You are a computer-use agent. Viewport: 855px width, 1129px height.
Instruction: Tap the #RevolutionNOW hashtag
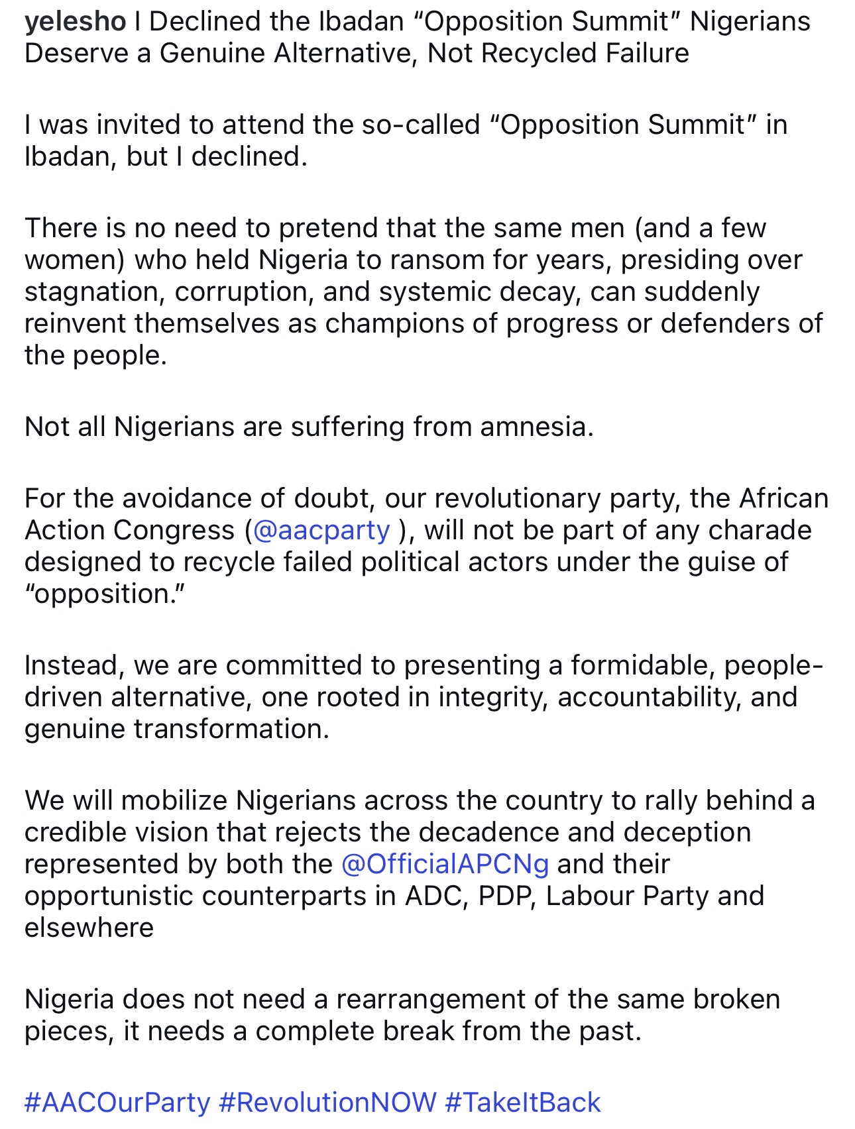327,1102
